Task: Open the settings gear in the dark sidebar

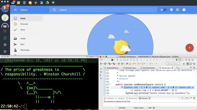Action: coord(5,51)
